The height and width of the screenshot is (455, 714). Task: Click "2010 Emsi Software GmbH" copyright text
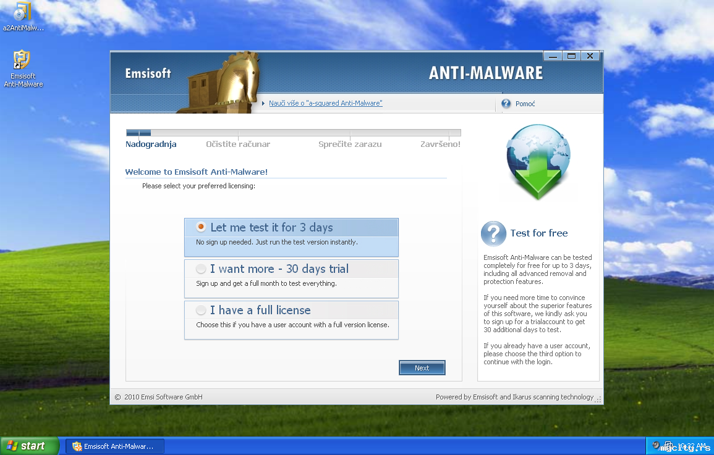(x=163, y=397)
